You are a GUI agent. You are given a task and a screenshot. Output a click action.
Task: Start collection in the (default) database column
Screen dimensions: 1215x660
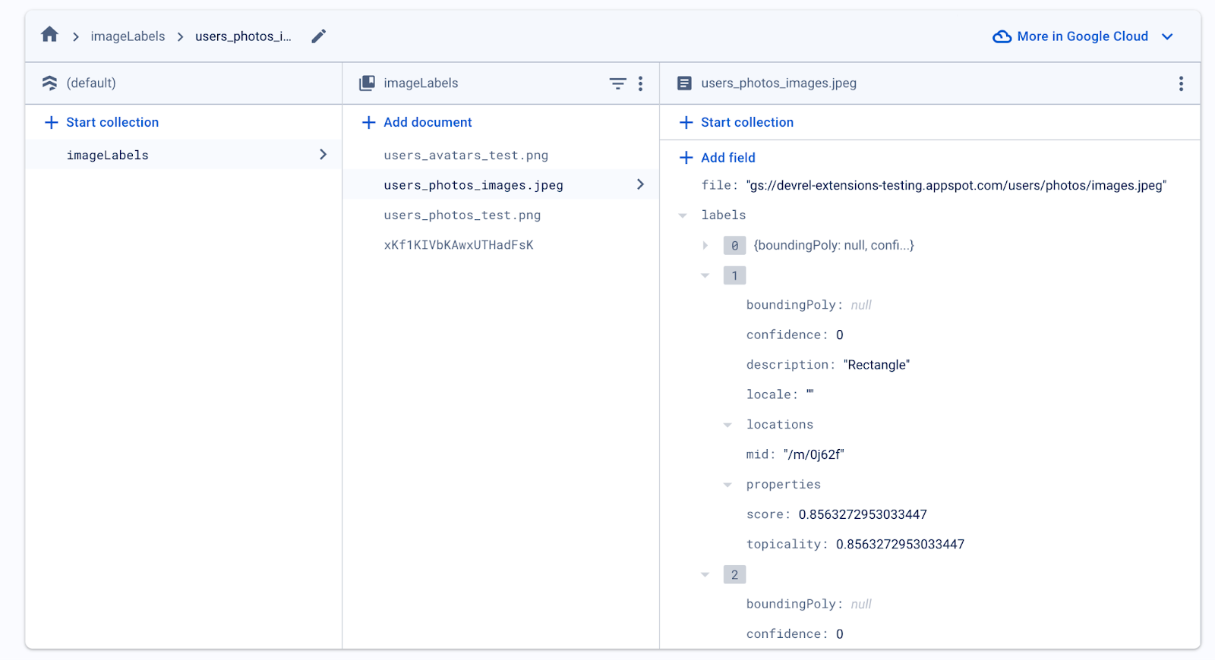pyautogui.click(x=112, y=122)
